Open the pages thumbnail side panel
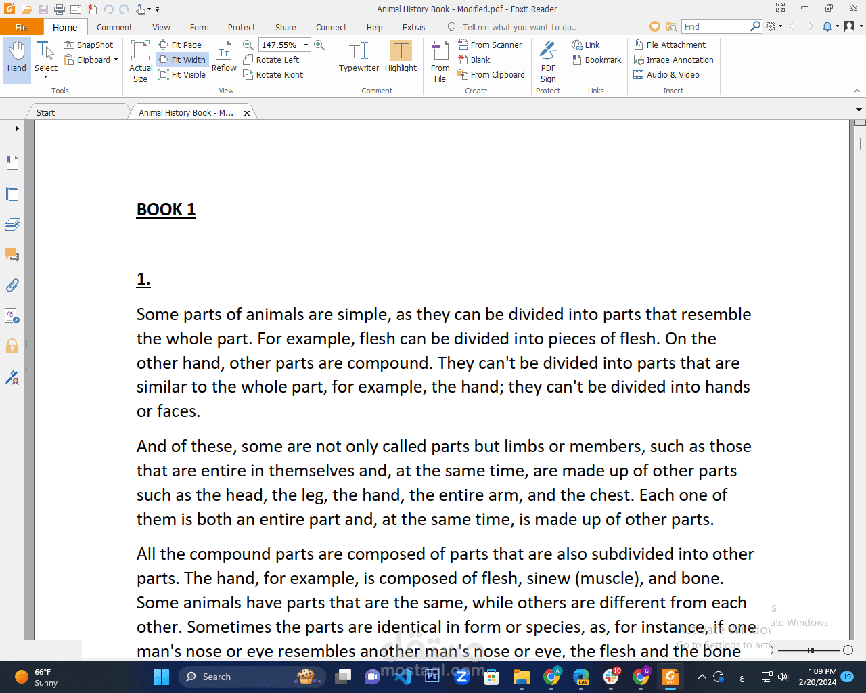 pyautogui.click(x=12, y=194)
